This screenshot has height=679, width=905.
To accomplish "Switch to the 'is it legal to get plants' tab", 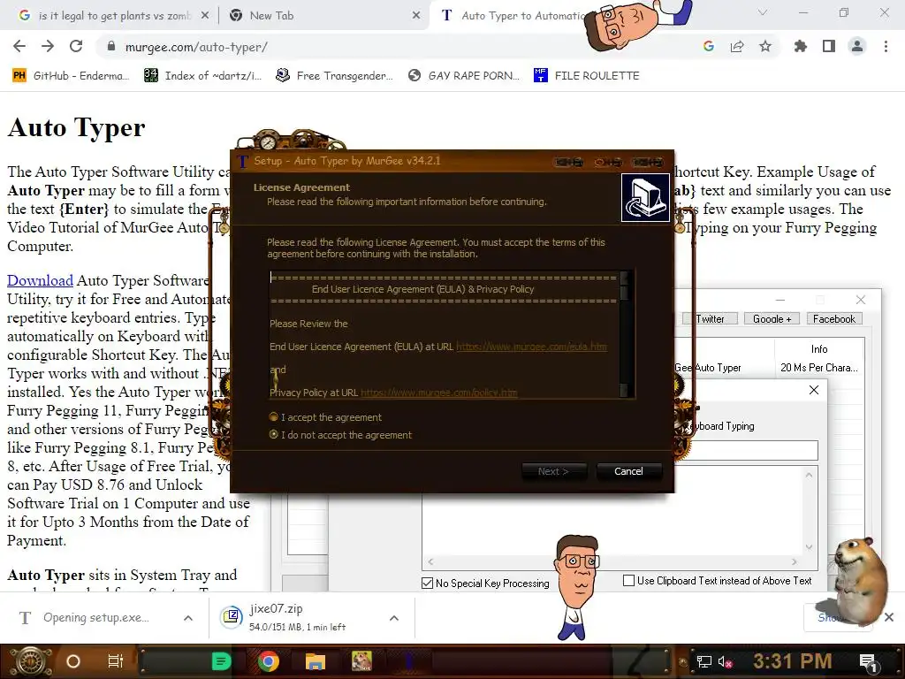I will point(114,16).
